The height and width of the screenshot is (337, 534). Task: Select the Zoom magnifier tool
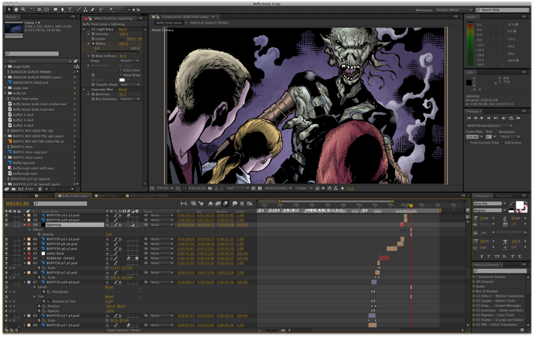click(23, 9)
